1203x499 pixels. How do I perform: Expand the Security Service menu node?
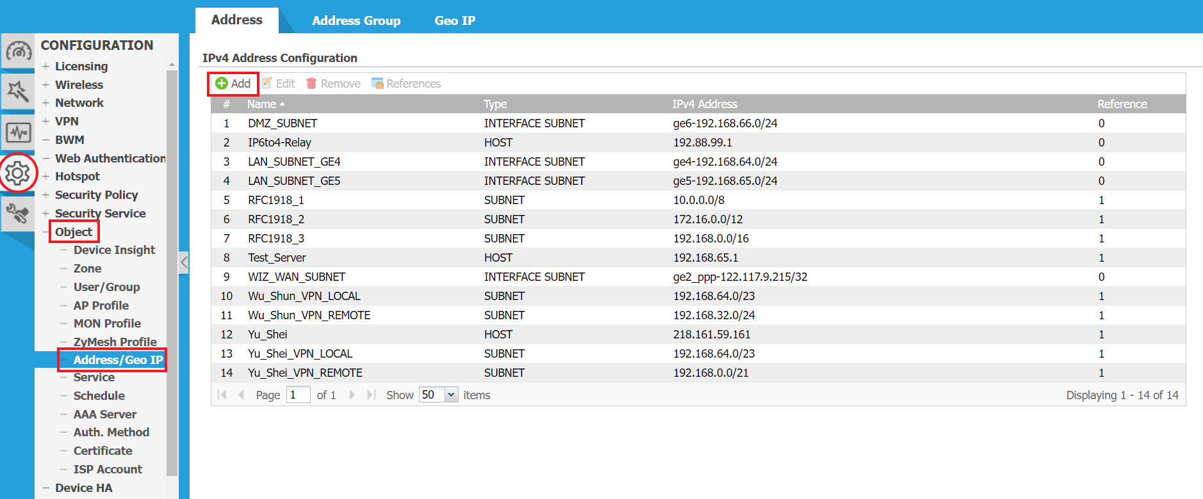click(x=45, y=214)
